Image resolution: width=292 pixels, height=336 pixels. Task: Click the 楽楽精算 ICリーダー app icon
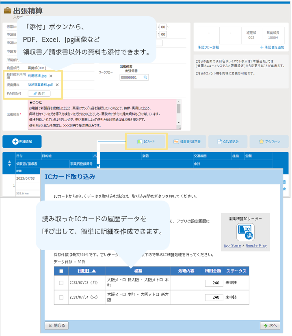245,233
